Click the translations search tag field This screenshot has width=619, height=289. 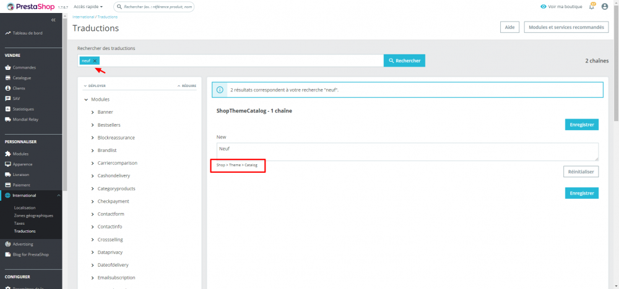pyautogui.click(x=230, y=61)
